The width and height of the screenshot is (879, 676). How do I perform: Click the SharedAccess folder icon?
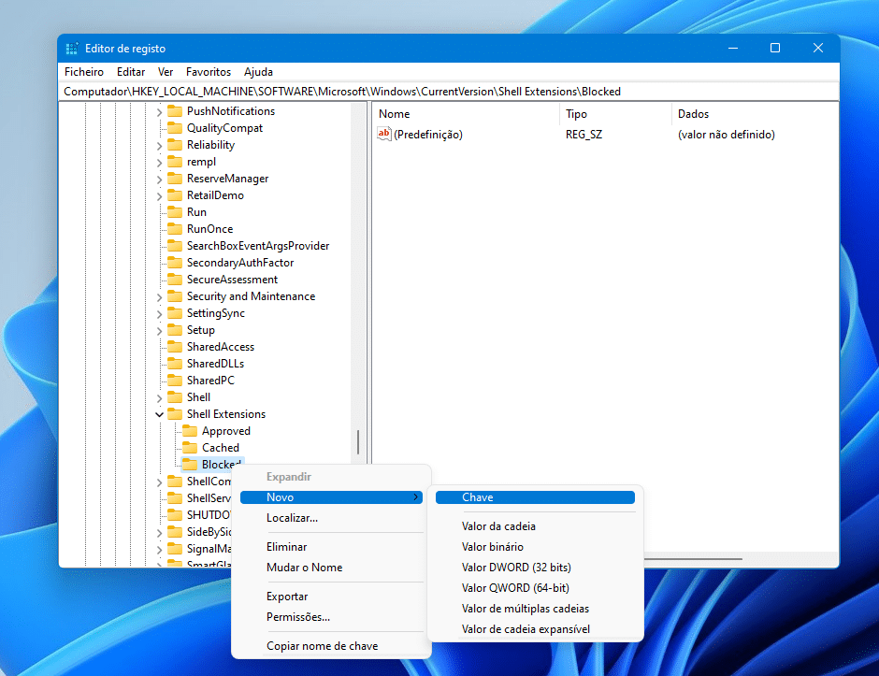[175, 346]
